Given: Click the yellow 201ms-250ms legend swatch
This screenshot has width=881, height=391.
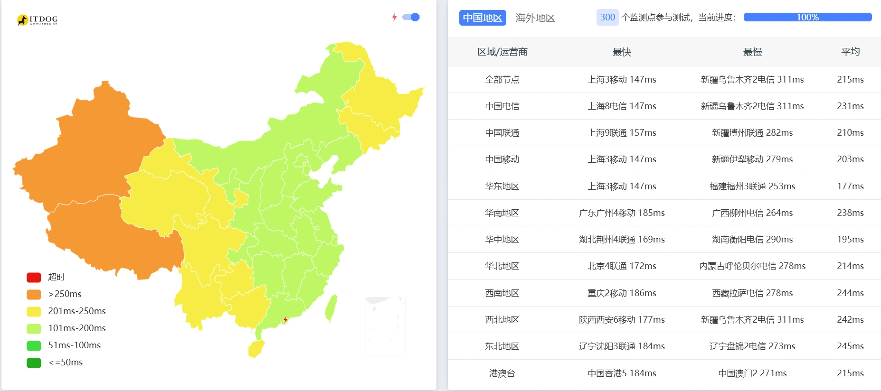Looking at the screenshot, I should tap(34, 311).
